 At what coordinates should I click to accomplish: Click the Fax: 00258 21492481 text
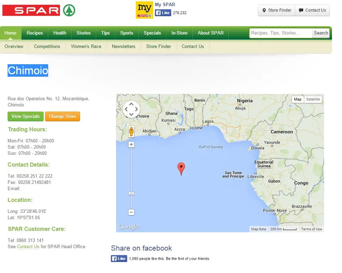coord(29,182)
